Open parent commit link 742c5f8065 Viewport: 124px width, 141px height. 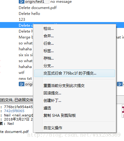click(14, 111)
